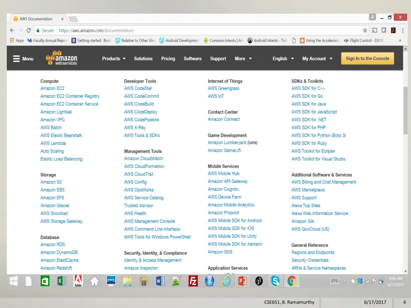Open the English language dropdown
The height and width of the screenshot is (308, 411).
tap(283, 59)
